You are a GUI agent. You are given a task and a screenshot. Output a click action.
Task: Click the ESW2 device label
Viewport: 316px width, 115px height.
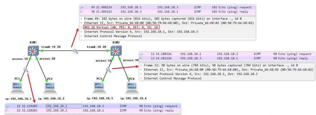[x=116, y=43]
